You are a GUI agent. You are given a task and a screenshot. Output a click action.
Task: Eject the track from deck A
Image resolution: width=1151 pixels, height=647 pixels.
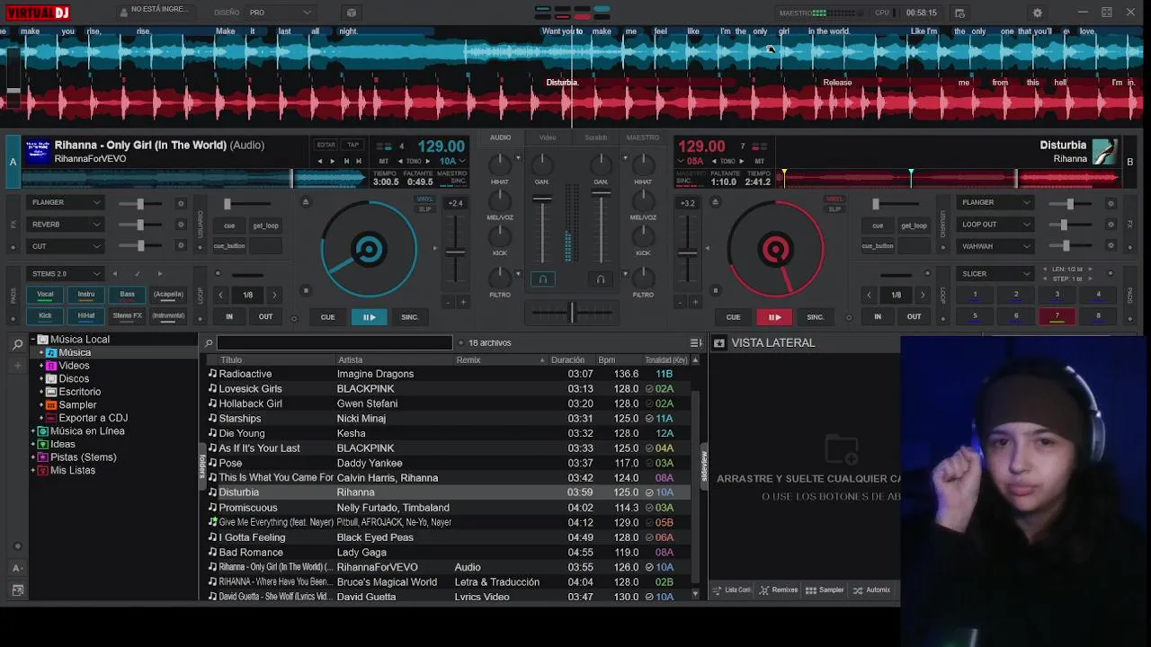305,202
